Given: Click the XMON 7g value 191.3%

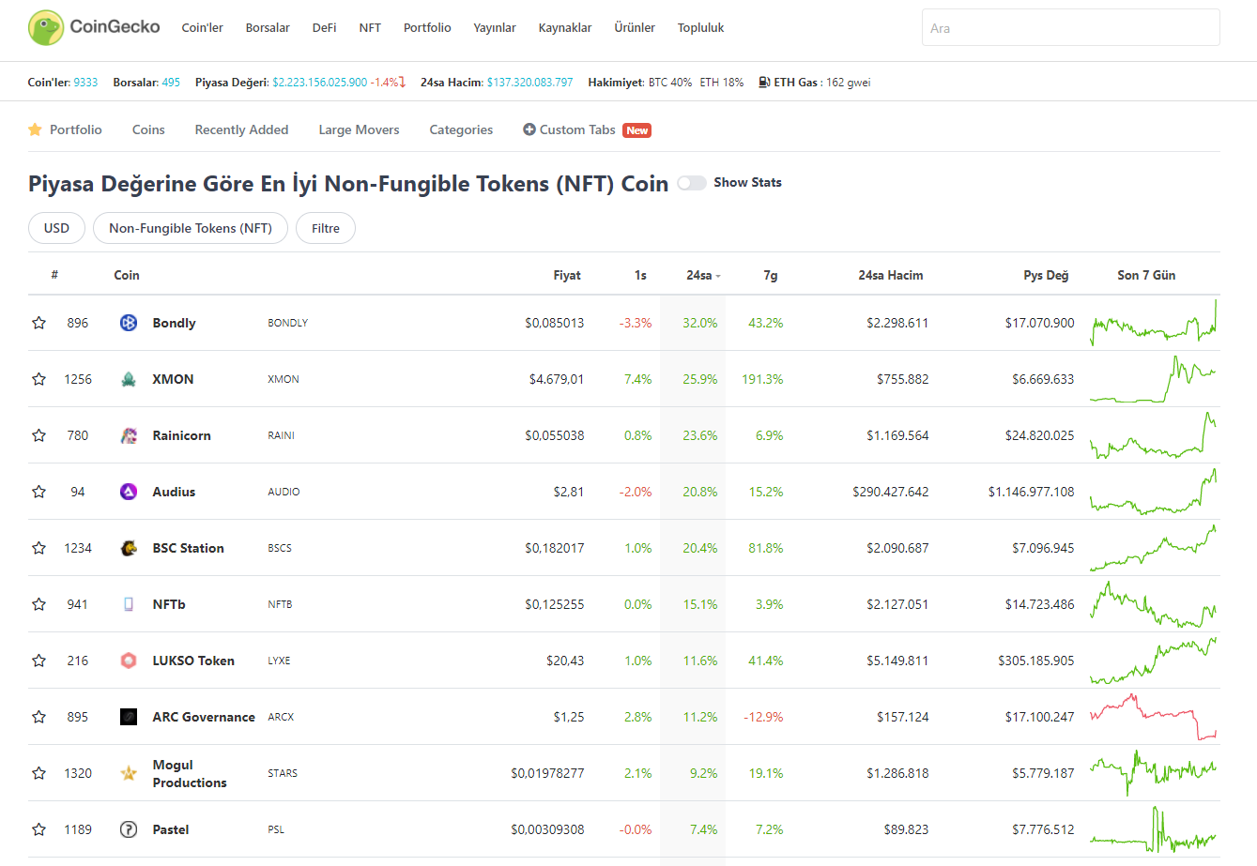Looking at the screenshot, I should tap(762, 379).
